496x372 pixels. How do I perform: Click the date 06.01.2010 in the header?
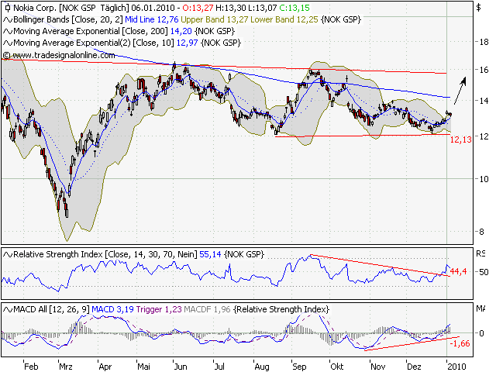(153, 8)
